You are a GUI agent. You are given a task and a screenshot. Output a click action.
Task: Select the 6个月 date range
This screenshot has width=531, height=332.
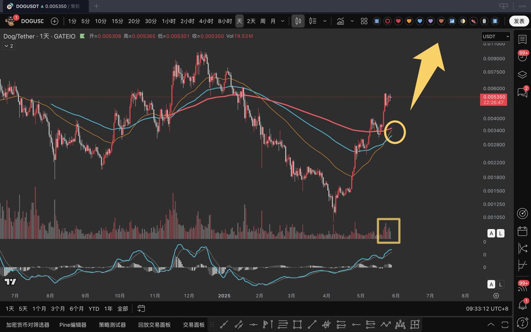[x=77, y=309]
